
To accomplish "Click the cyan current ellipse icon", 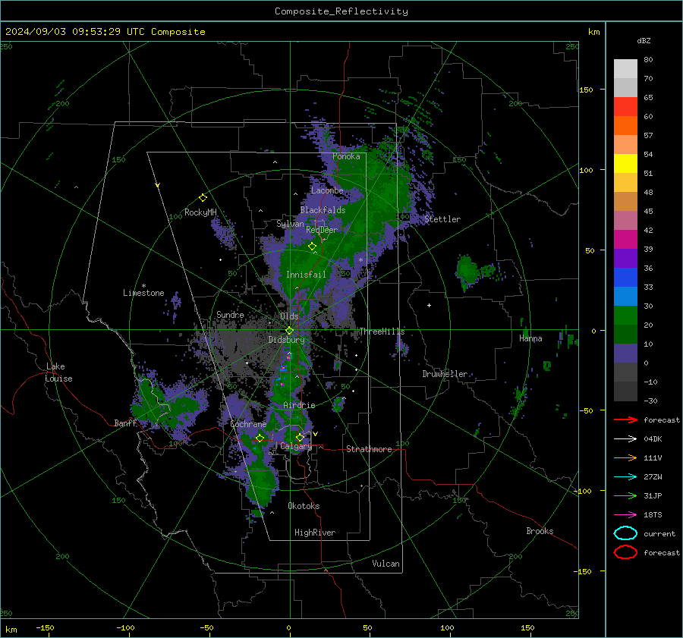I will pos(625,533).
